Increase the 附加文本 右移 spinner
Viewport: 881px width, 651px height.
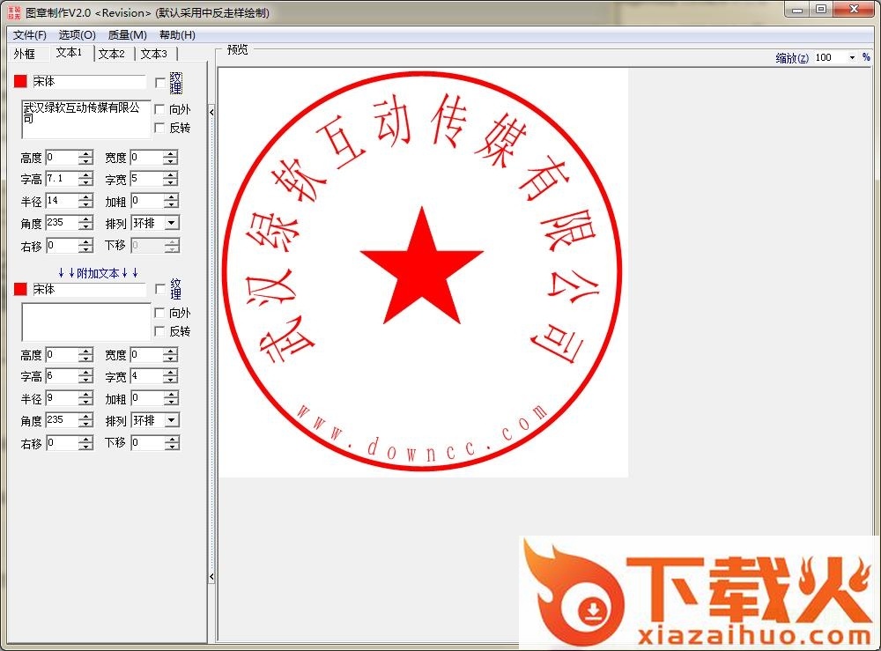[85, 440]
